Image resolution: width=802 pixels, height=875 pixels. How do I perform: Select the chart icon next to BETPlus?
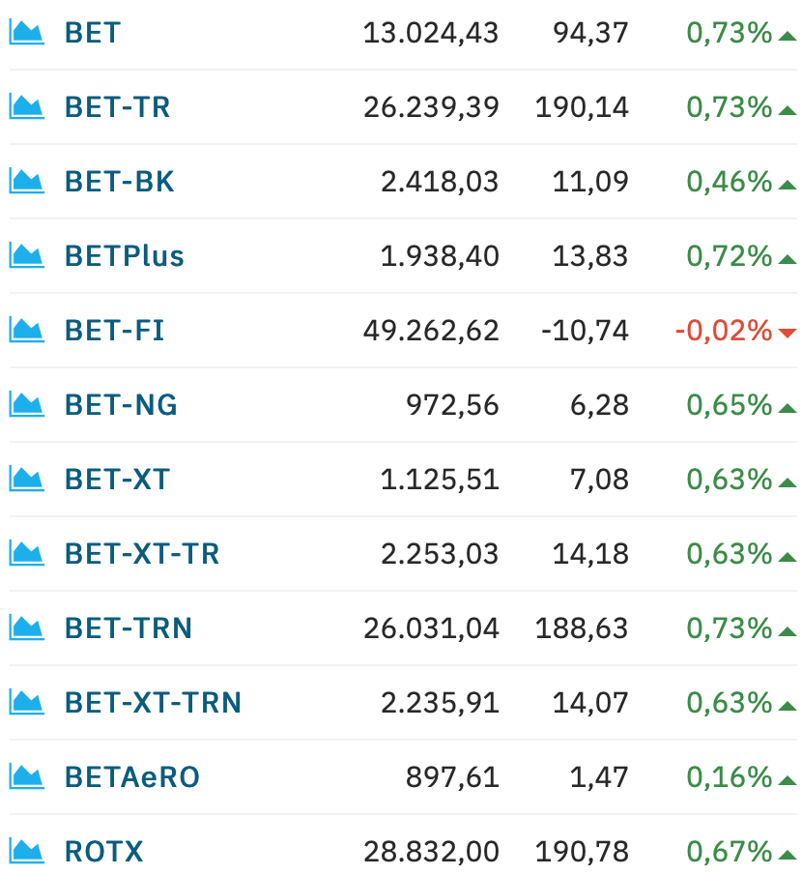(26, 255)
